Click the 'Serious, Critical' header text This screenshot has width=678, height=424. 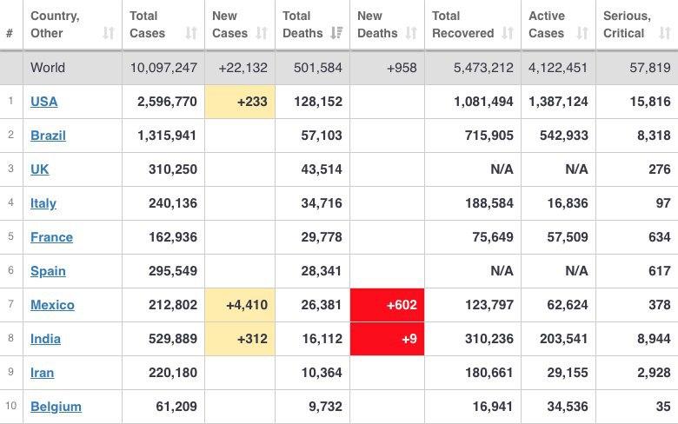coord(627,24)
